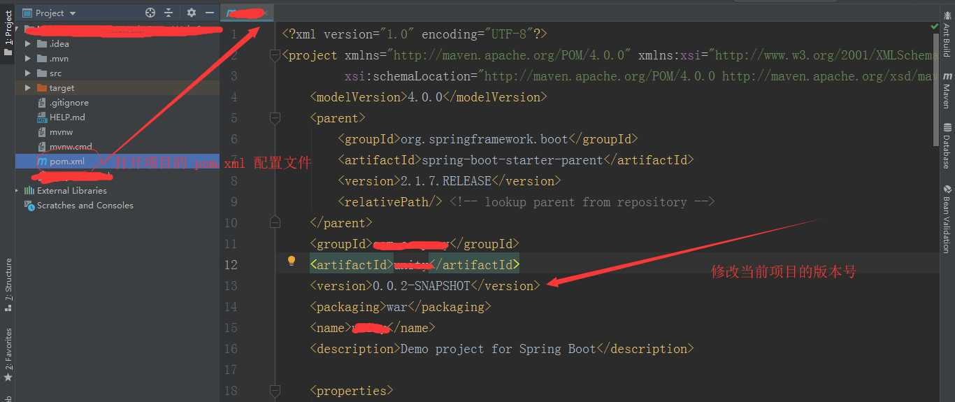
Task: Click the Maven m icon beside pom.xml
Action: point(42,161)
